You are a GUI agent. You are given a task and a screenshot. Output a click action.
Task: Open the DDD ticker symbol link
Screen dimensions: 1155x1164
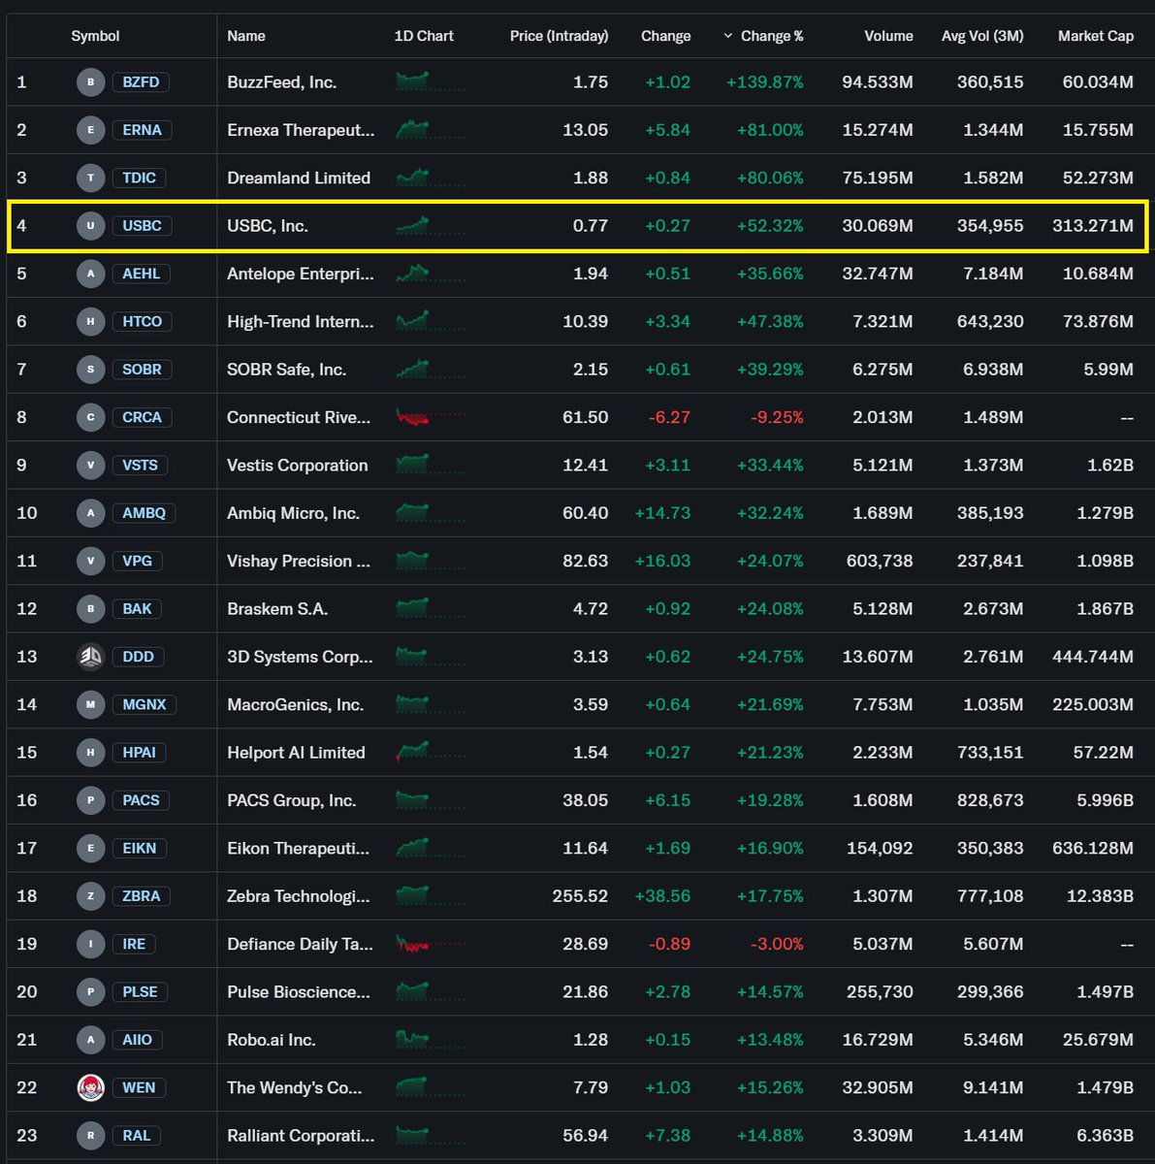139,657
